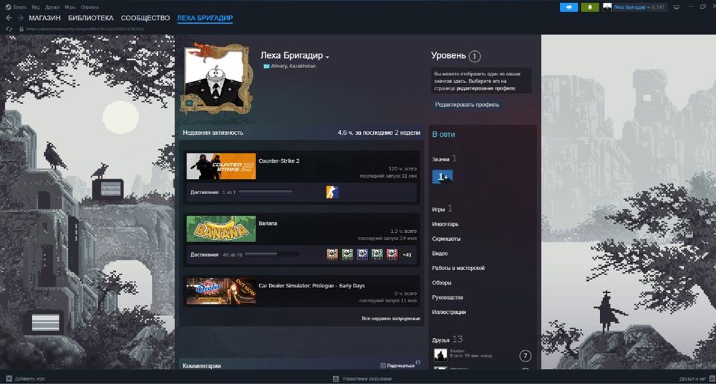Click the fifth Banana achievement icon
The width and height of the screenshot is (716, 384).
(392, 254)
